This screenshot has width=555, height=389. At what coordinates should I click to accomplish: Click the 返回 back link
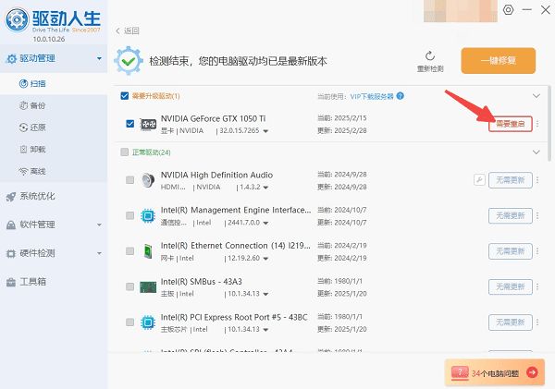(131, 30)
